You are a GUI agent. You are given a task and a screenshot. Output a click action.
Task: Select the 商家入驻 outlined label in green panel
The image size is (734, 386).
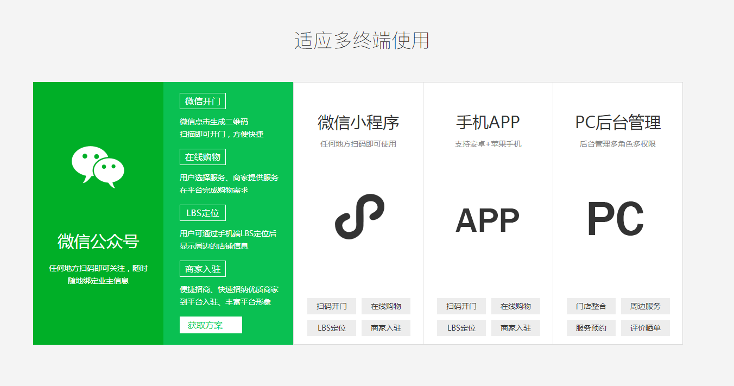(x=203, y=269)
